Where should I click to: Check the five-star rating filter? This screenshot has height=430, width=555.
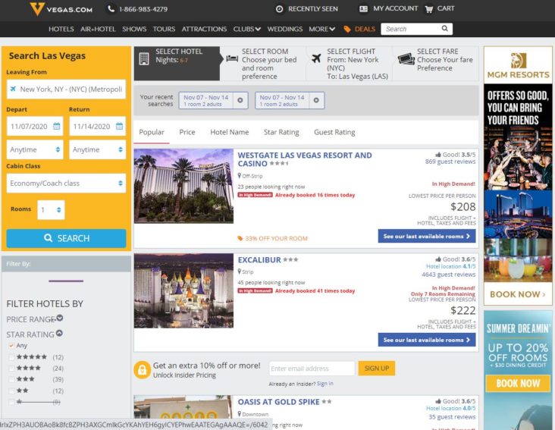(x=11, y=357)
